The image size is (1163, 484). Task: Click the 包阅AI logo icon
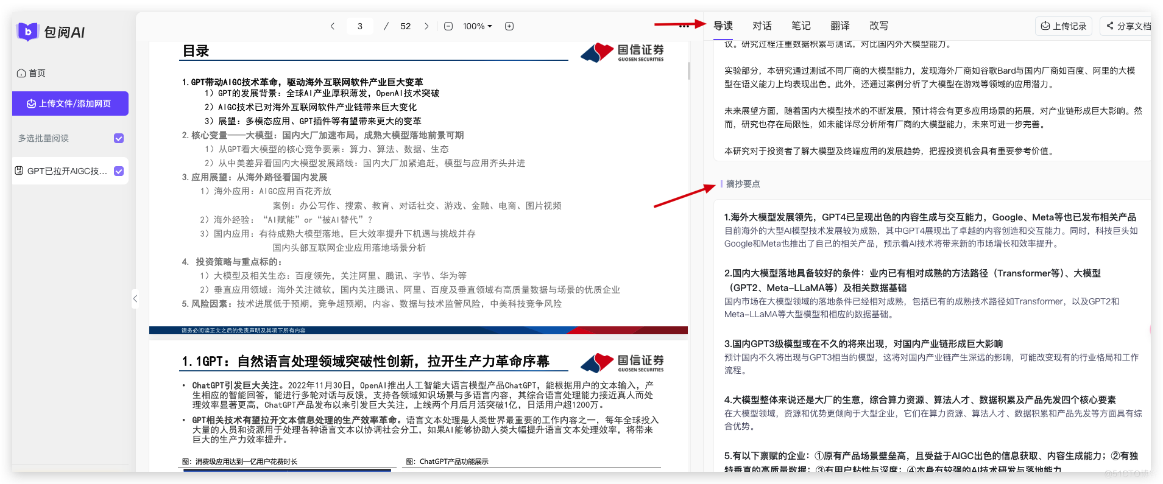[28, 32]
